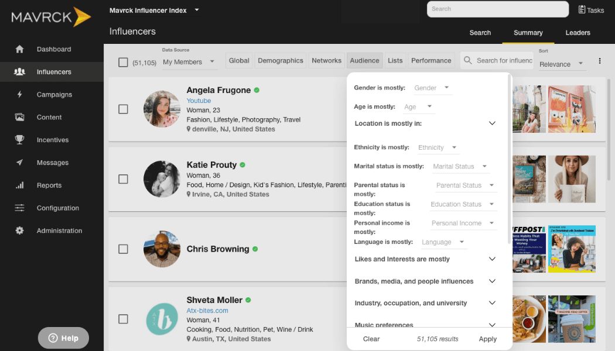The width and height of the screenshot is (615, 351).
Task: Open the Help button
Action: [x=63, y=338]
